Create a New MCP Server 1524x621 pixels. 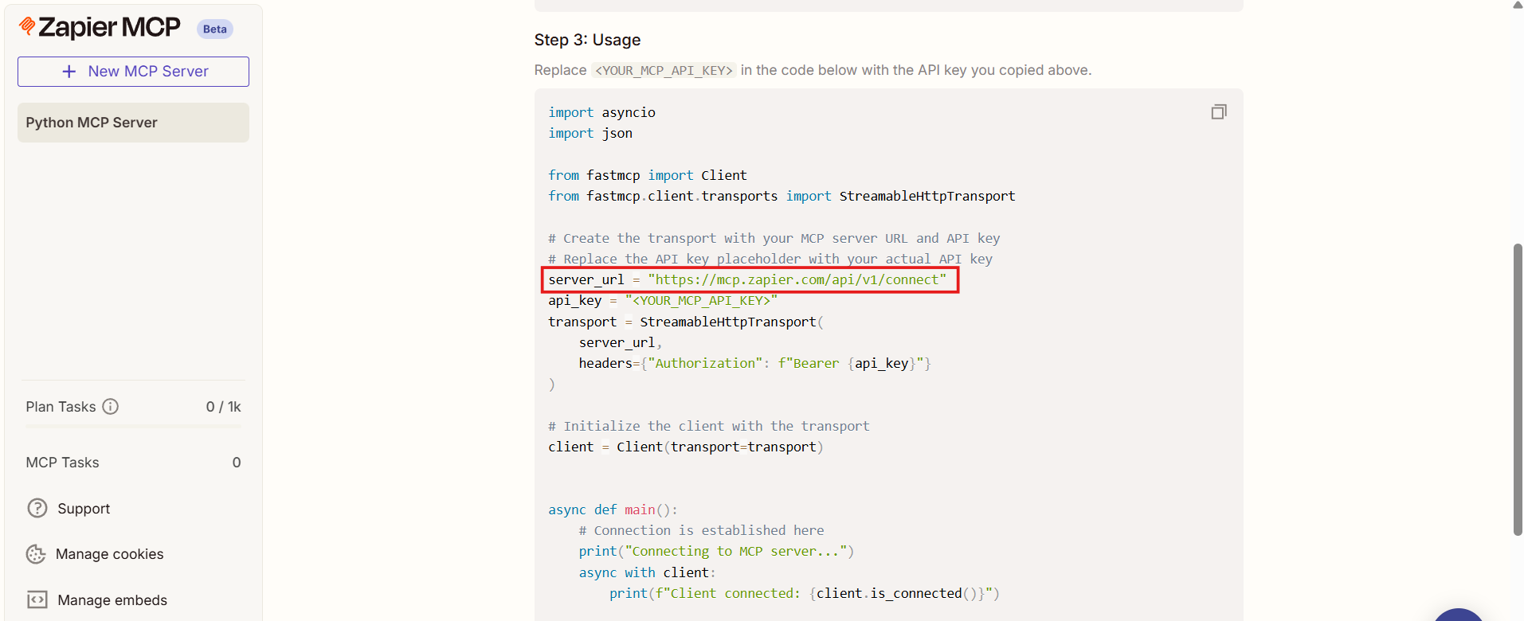(x=133, y=72)
